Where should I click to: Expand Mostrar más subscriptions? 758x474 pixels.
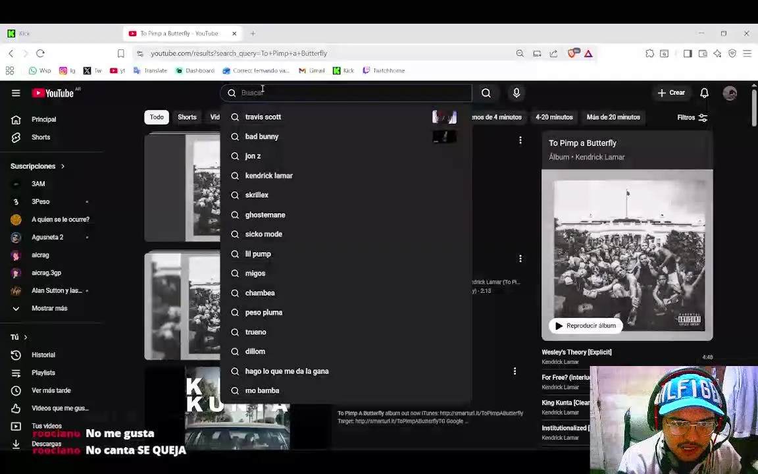[51, 309]
